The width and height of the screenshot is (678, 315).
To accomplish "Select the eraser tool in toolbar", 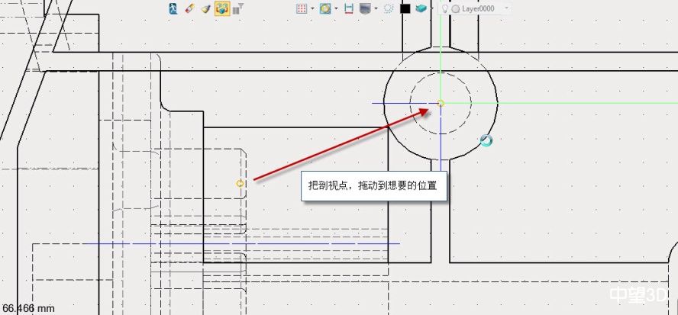I will click(190, 8).
